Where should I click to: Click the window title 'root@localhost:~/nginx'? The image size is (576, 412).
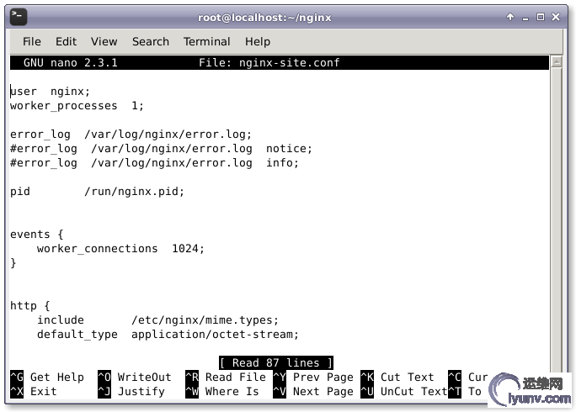(x=264, y=18)
